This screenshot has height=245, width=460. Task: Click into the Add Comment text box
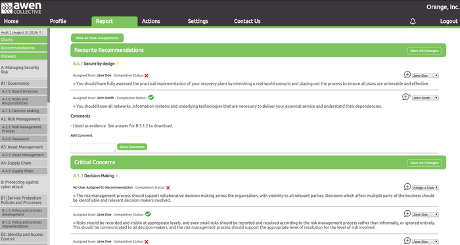[x=93, y=148]
